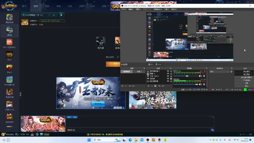
Task: Add a new scene with the plus icon in OBS
Action: 122,86
